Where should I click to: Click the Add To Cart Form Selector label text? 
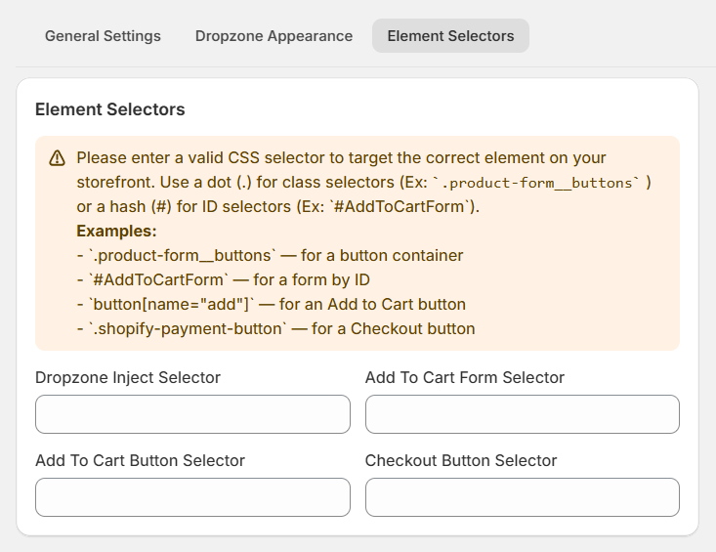point(465,377)
